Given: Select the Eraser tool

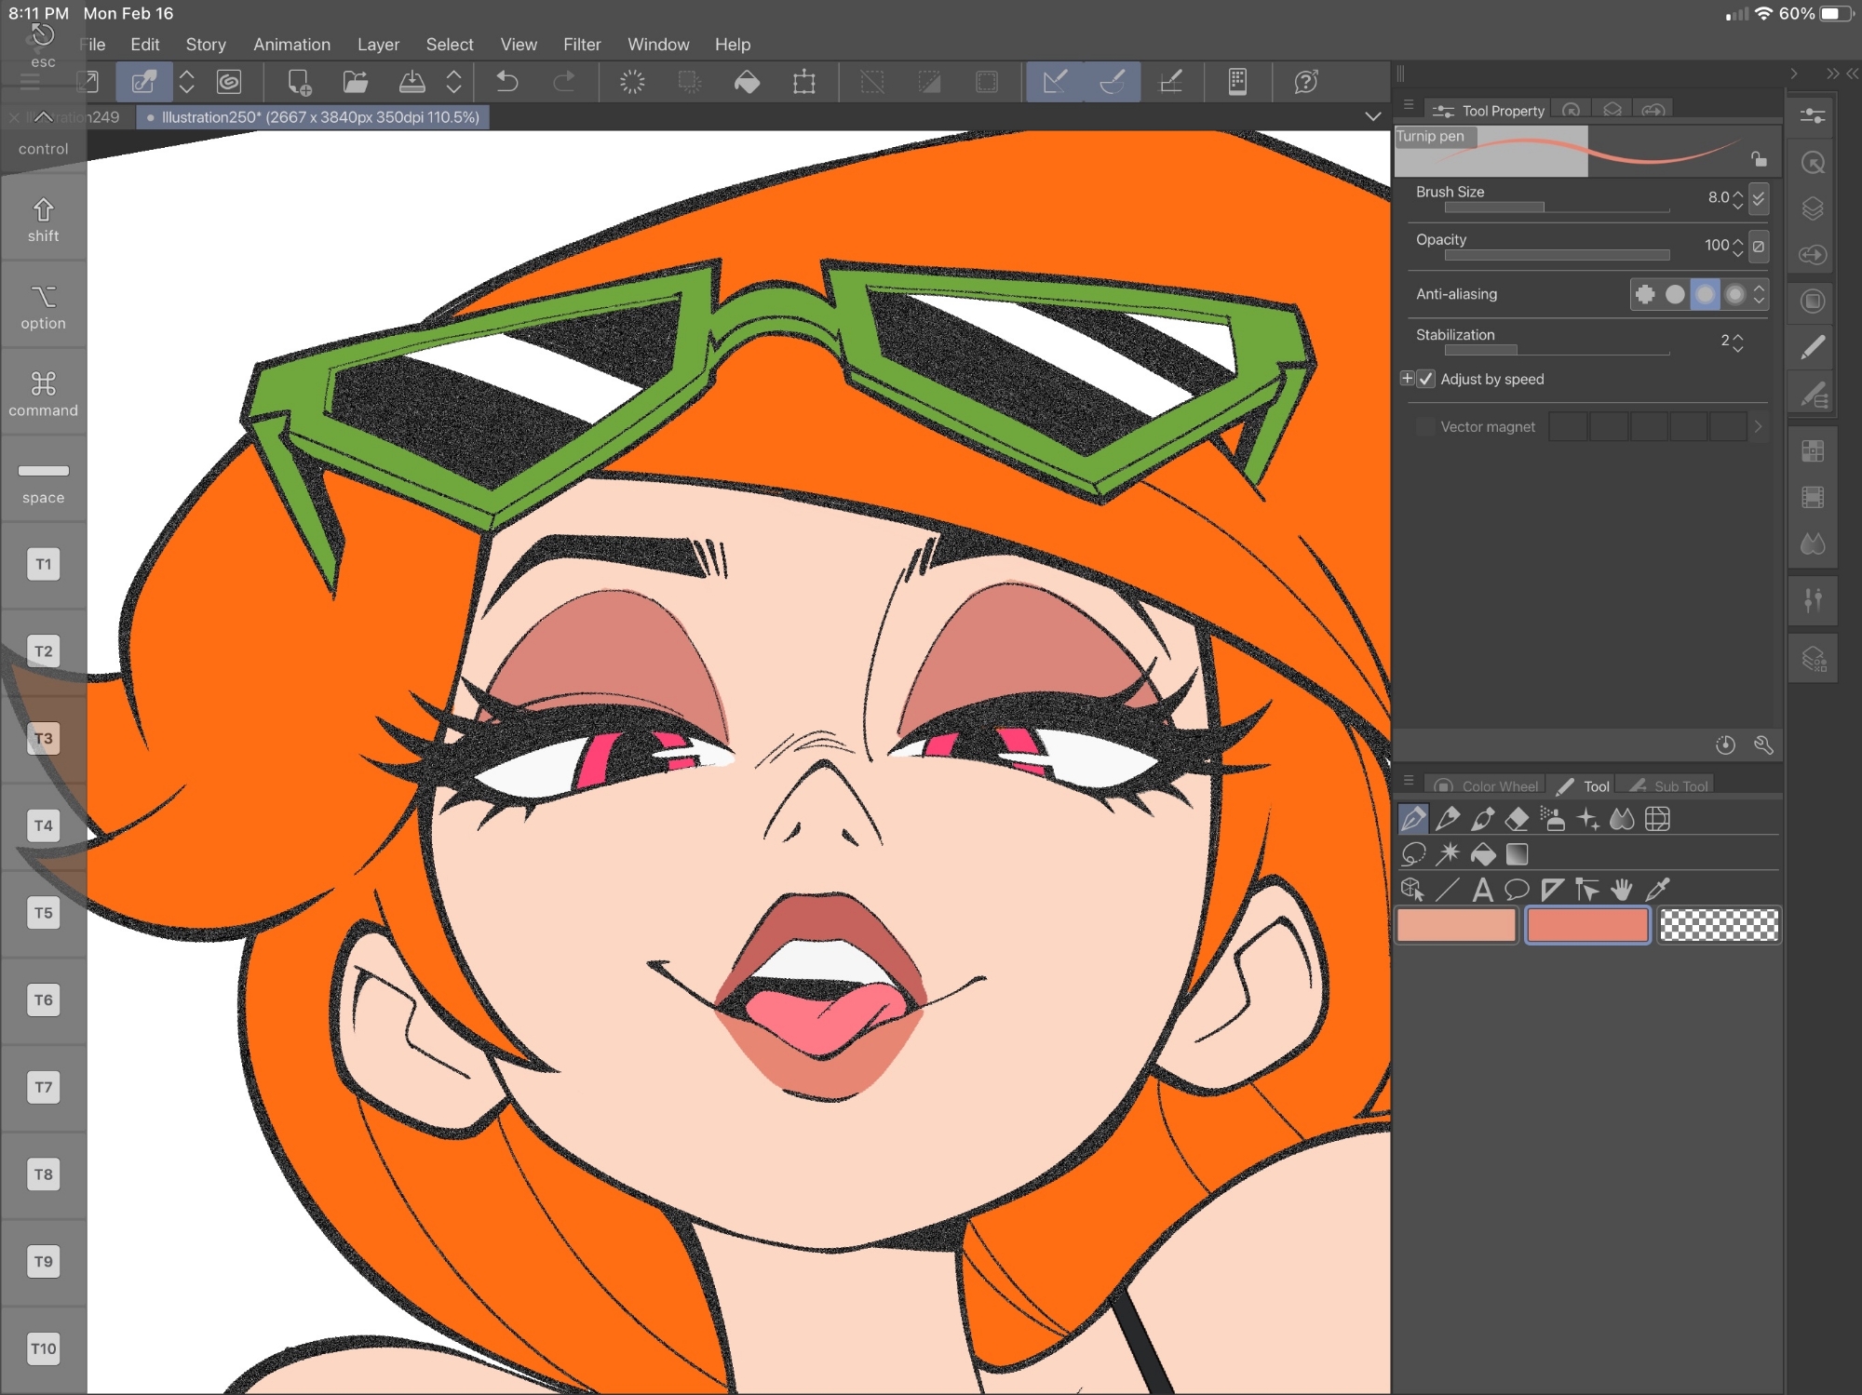Looking at the screenshot, I should pyautogui.click(x=1517, y=819).
